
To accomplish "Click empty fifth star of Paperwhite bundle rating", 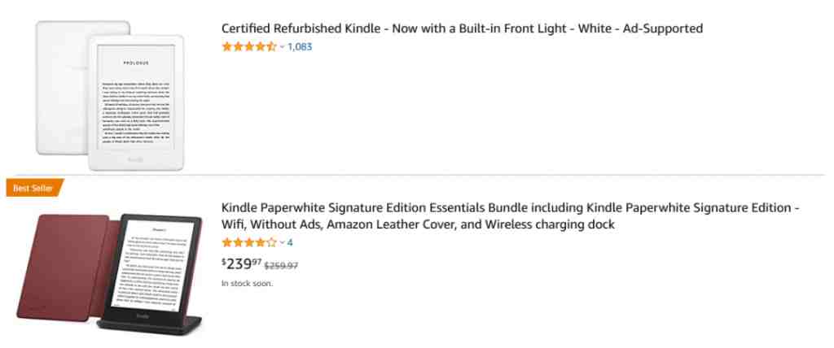I will point(271,243).
